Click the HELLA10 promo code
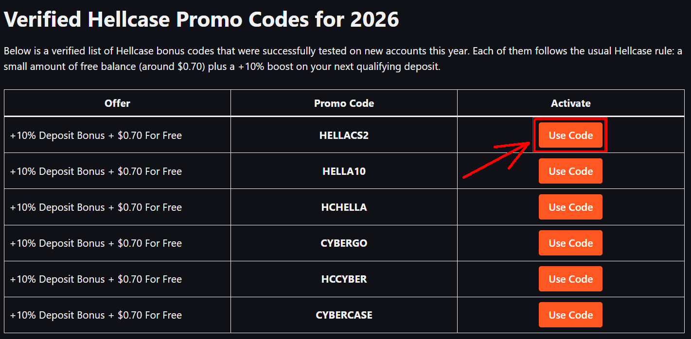 coord(344,171)
